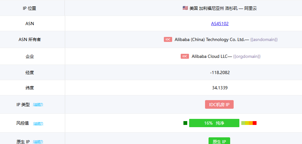Open the 说明? link beside 原生 IP

(x=38, y=142)
